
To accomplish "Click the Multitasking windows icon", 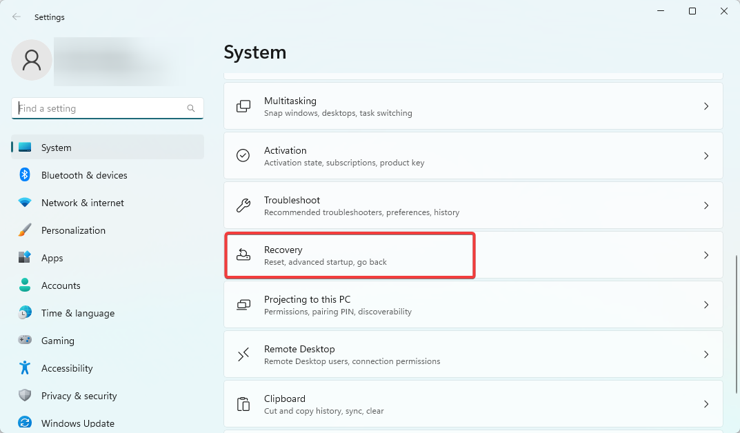I will pos(243,106).
